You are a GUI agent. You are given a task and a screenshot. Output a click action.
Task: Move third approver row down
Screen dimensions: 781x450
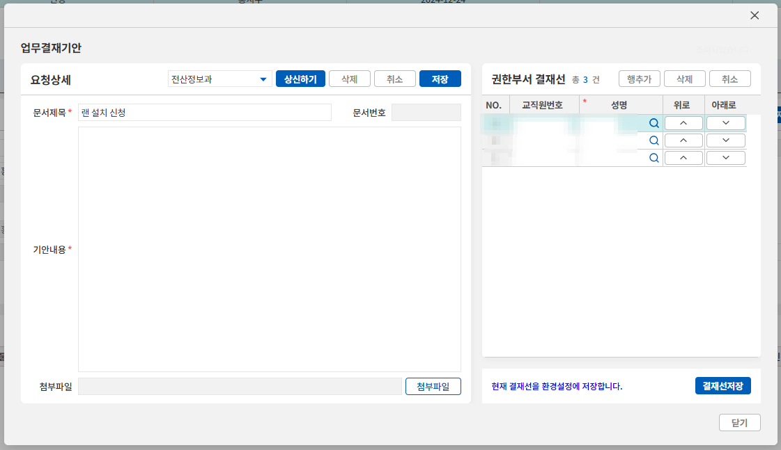pos(725,158)
